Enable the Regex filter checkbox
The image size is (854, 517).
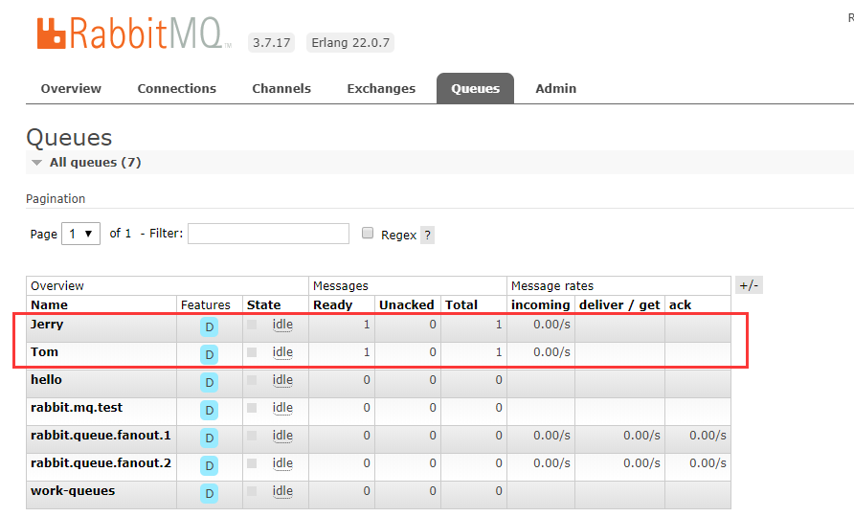point(368,234)
